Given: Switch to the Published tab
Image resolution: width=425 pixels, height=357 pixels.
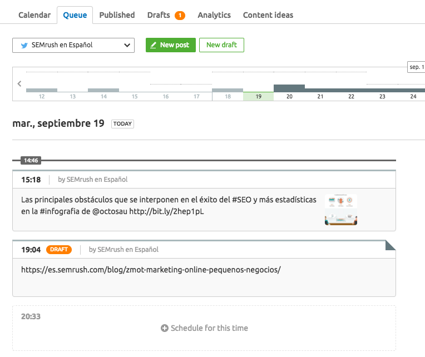Looking at the screenshot, I should point(117,15).
